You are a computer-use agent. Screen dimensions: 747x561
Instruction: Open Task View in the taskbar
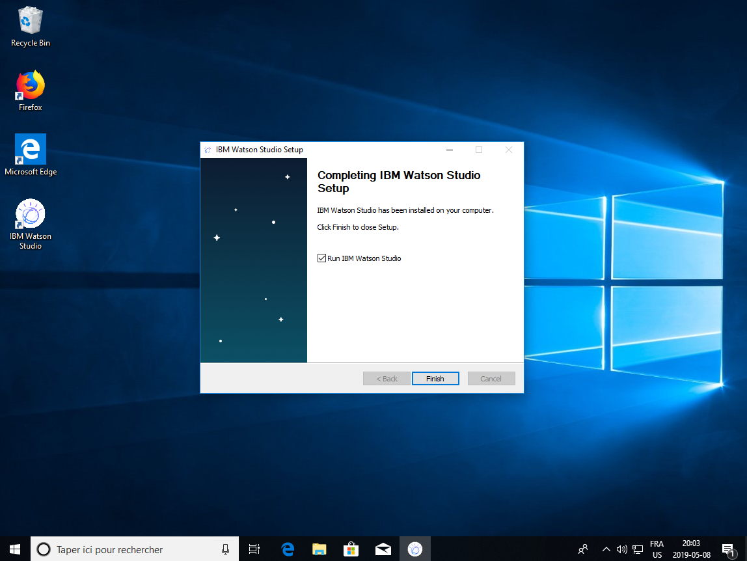255,549
